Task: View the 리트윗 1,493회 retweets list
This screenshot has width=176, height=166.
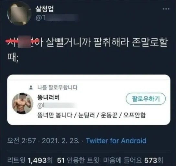Action: (x=30, y=160)
